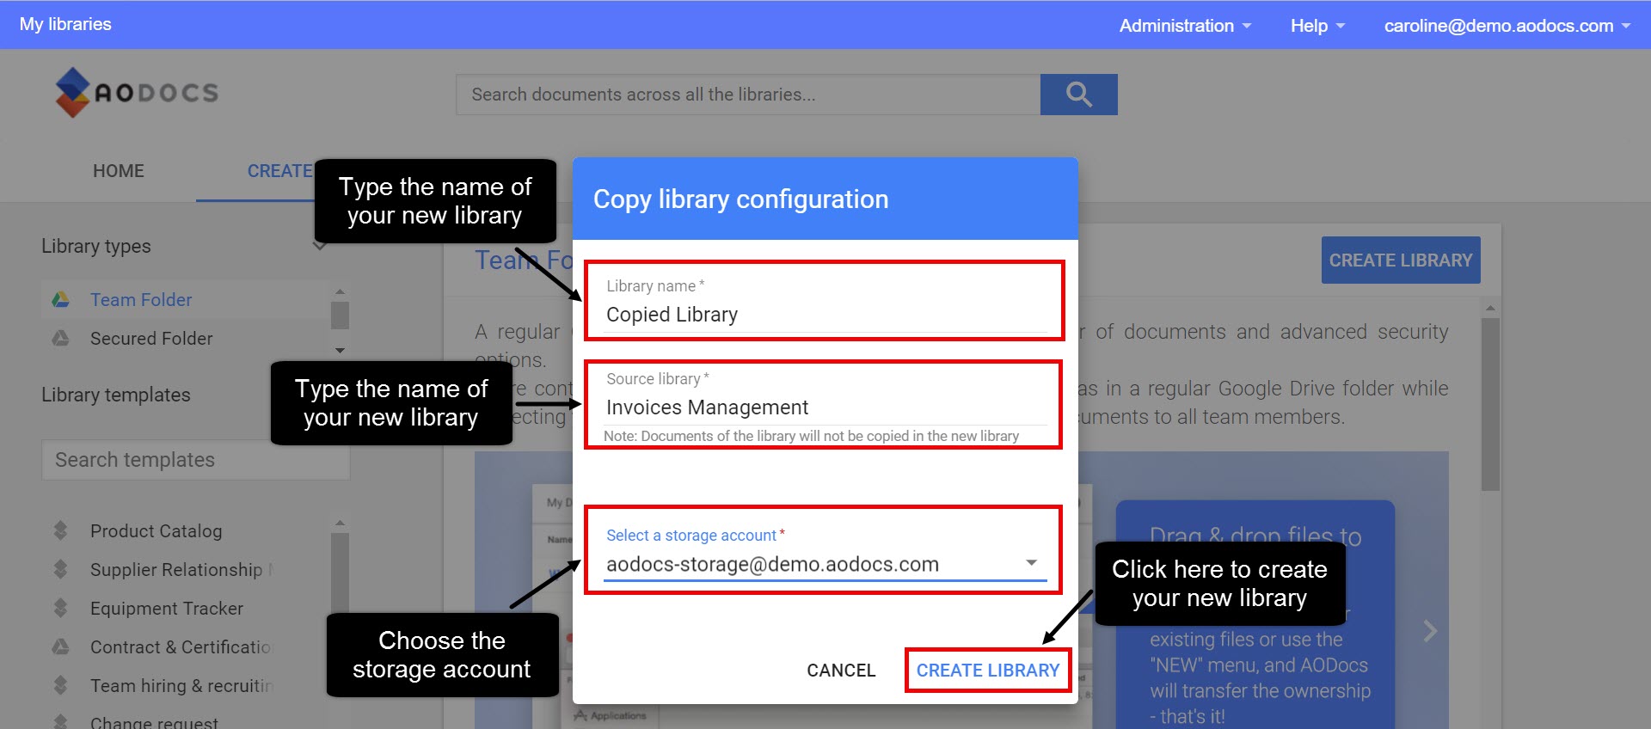1651x729 pixels.
Task: Switch to the HOME tab
Action: coord(119,170)
